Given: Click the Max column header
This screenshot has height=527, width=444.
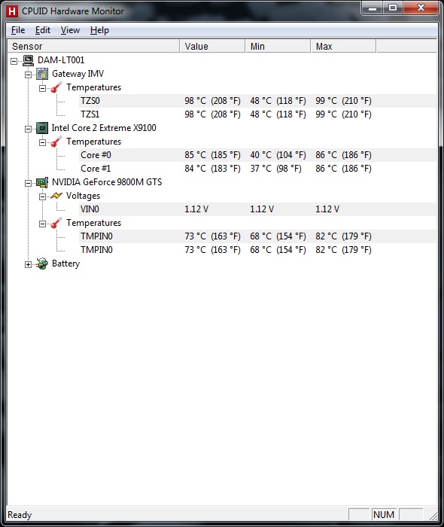Looking at the screenshot, I should pos(343,47).
